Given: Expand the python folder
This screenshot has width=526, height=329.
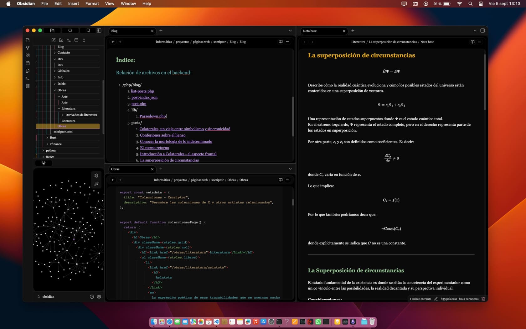Looking at the screenshot, I should [43, 150].
